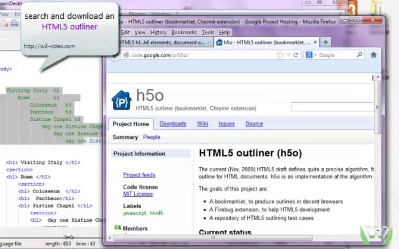The width and height of the screenshot is (399, 249).
Task: Click the search magnifier in Google box
Action: pos(359,55)
